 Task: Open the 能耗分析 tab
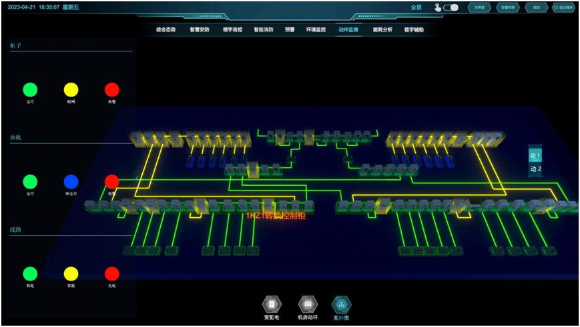click(382, 30)
